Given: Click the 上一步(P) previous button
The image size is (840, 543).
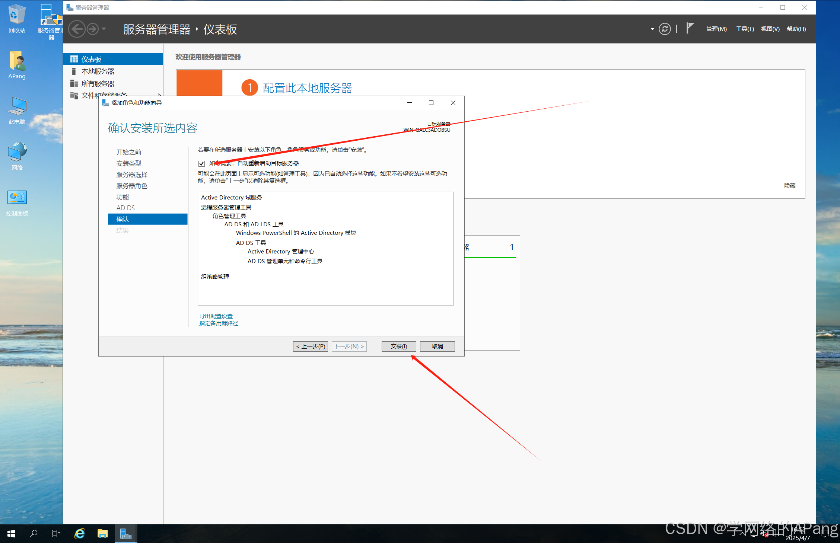Looking at the screenshot, I should point(310,346).
